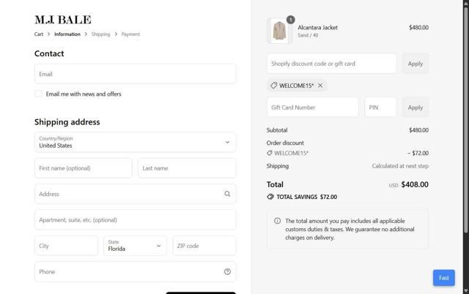Click the Shopify discount code or gift card field
This screenshot has width=469, height=294.
(332, 64)
